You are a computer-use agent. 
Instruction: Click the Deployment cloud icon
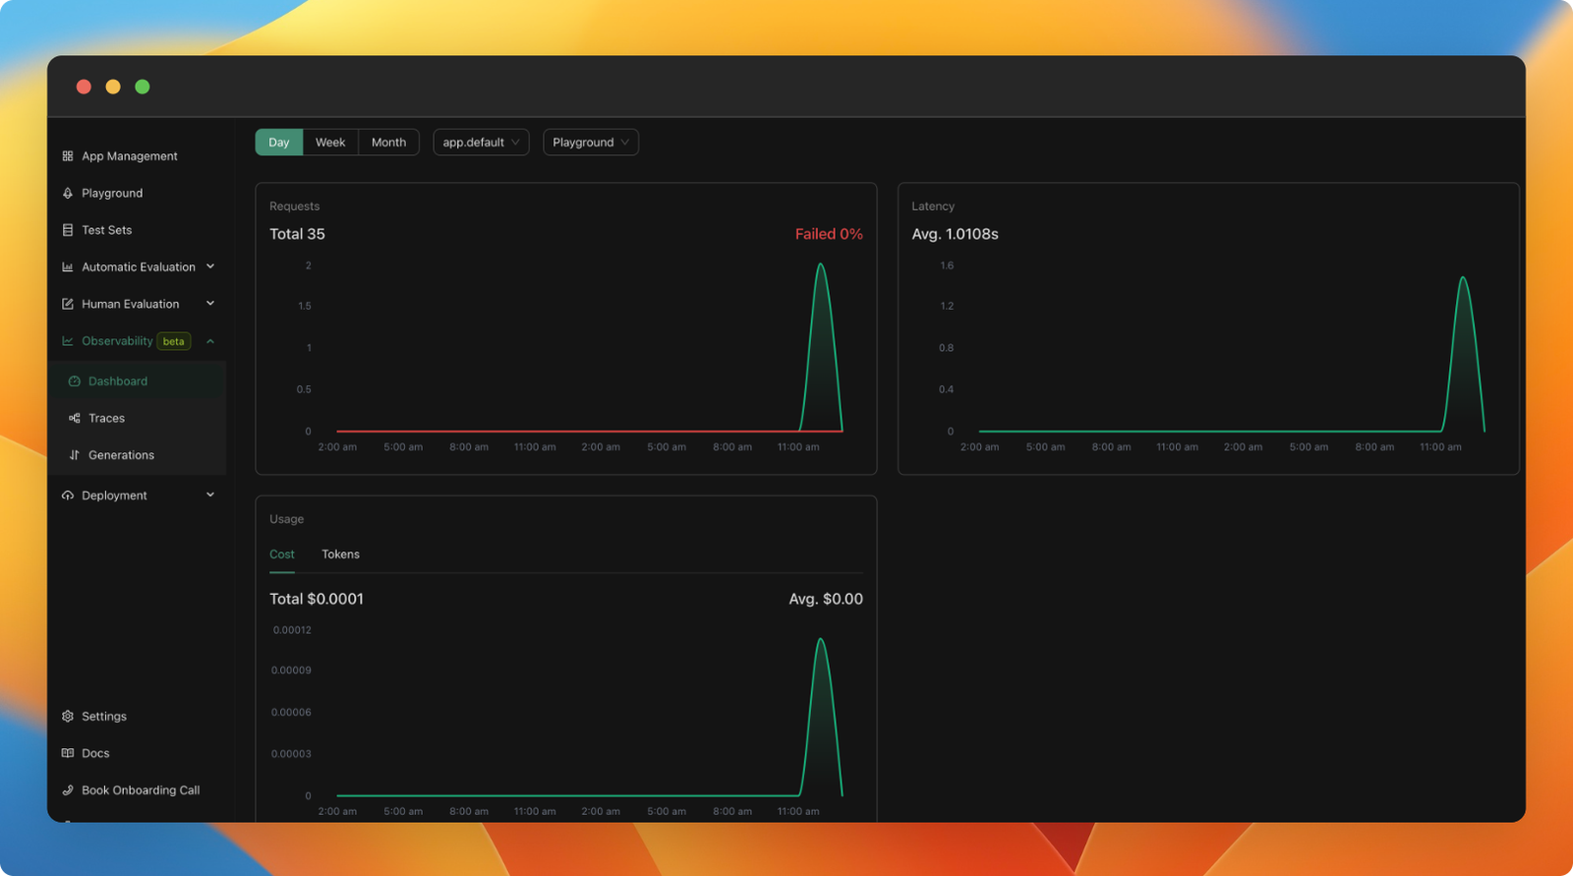[x=68, y=496]
